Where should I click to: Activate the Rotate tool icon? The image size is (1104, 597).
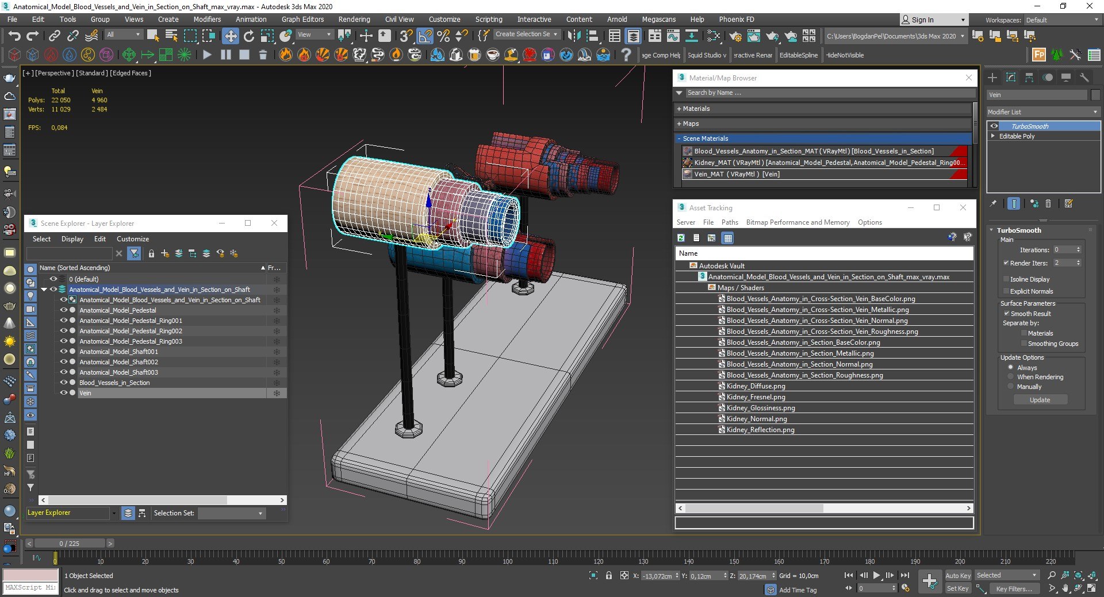(249, 36)
